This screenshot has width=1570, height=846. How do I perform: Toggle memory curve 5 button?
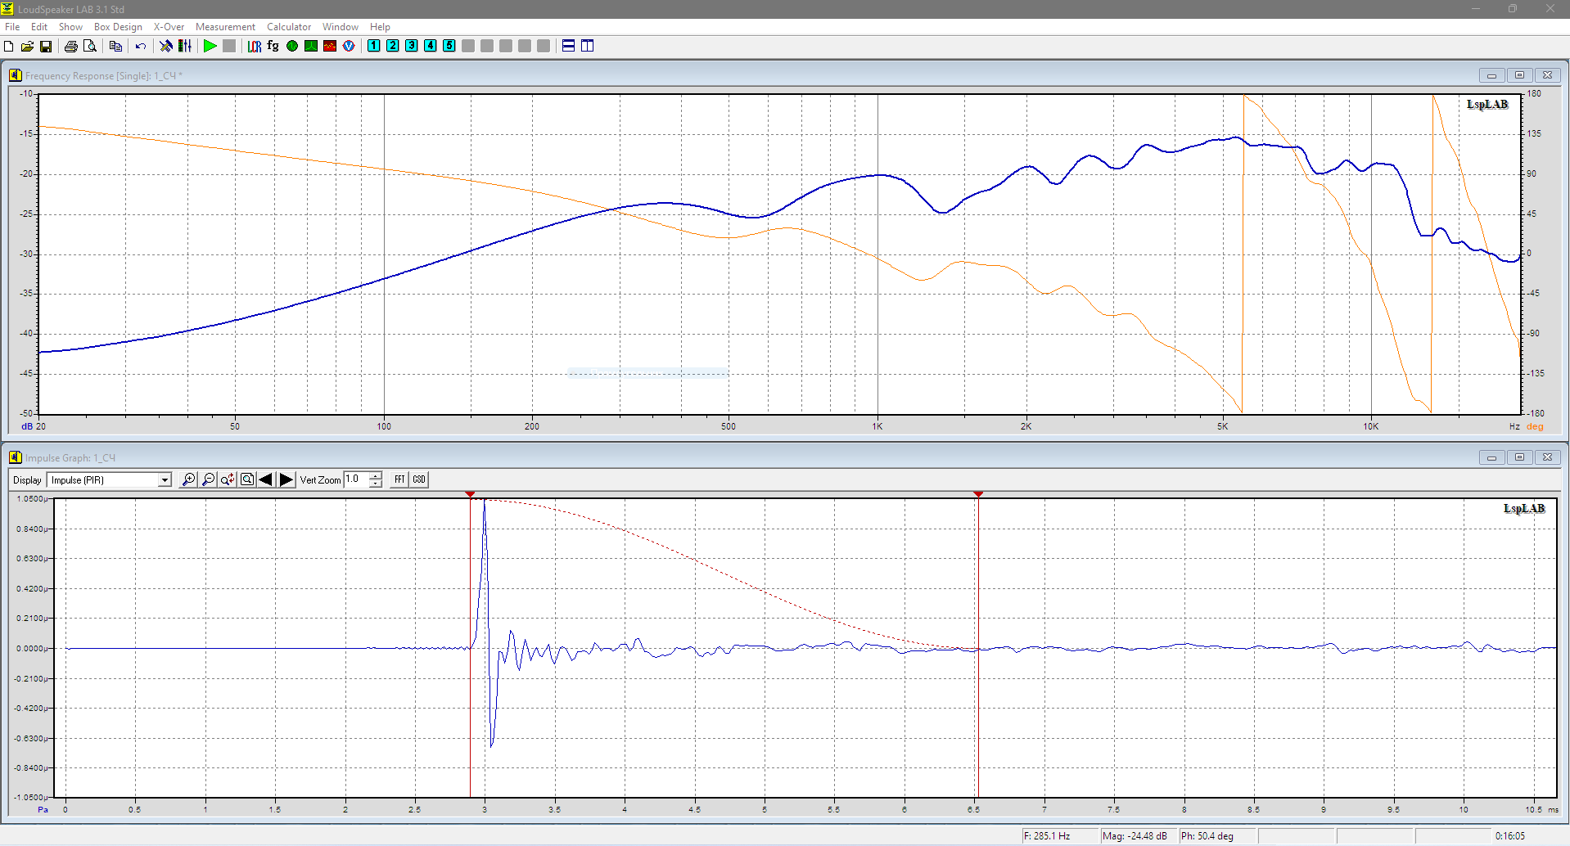click(x=449, y=46)
